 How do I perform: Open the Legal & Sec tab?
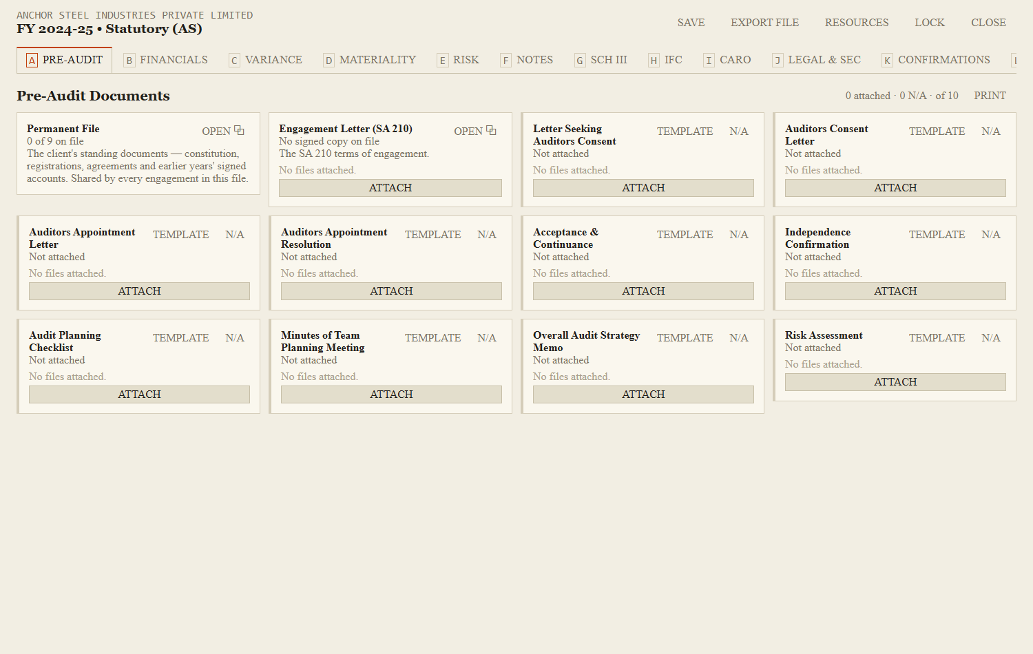click(x=817, y=60)
